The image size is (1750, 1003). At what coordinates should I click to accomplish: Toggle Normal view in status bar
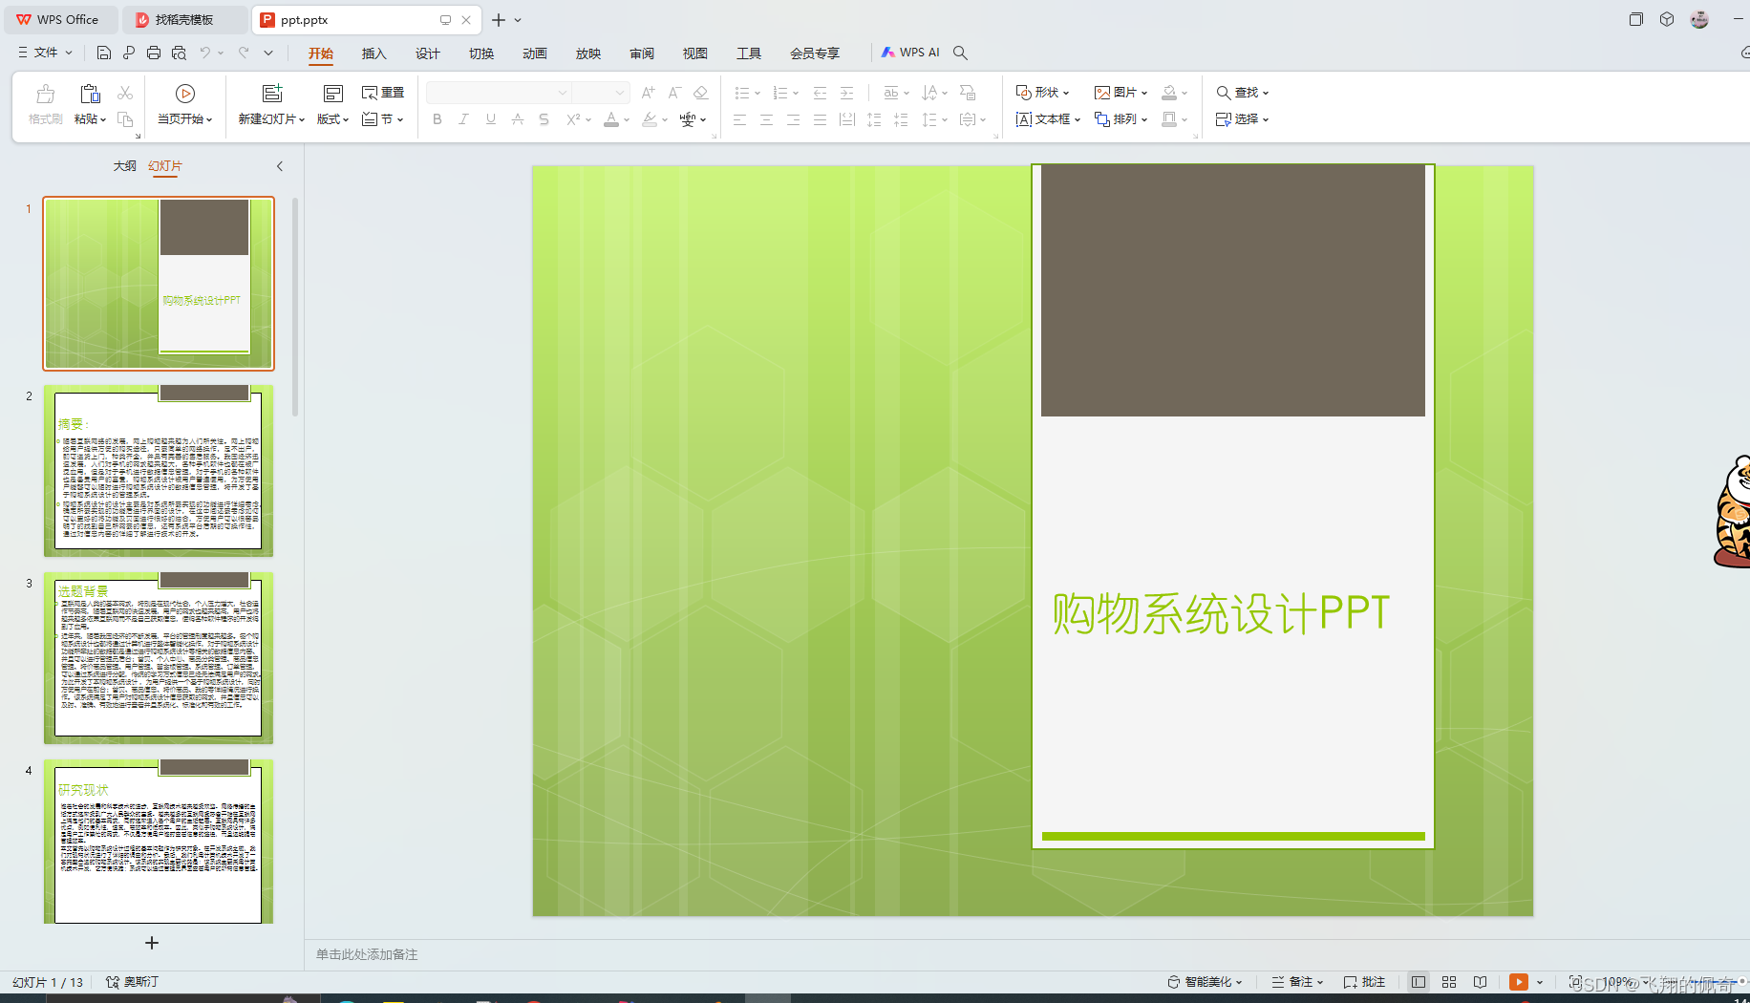pyautogui.click(x=1419, y=982)
